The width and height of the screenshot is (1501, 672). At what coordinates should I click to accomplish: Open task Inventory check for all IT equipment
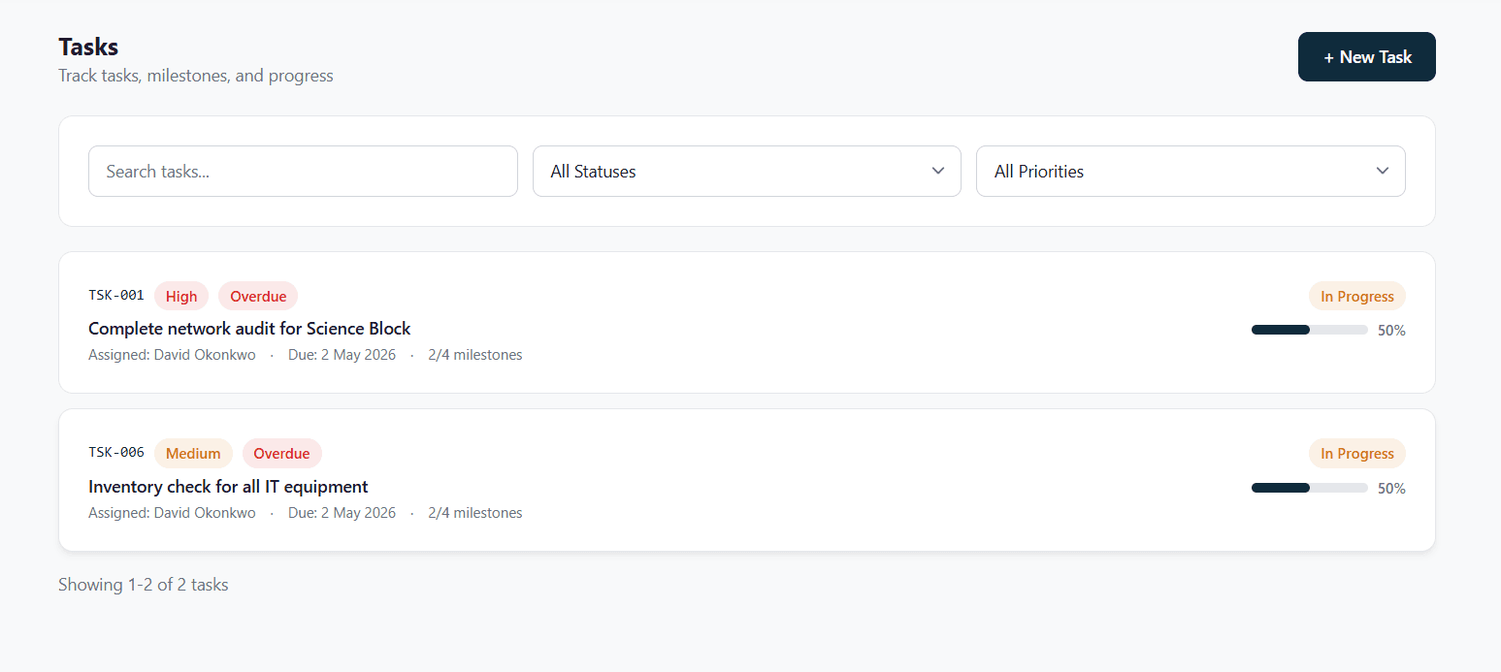tap(228, 487)
